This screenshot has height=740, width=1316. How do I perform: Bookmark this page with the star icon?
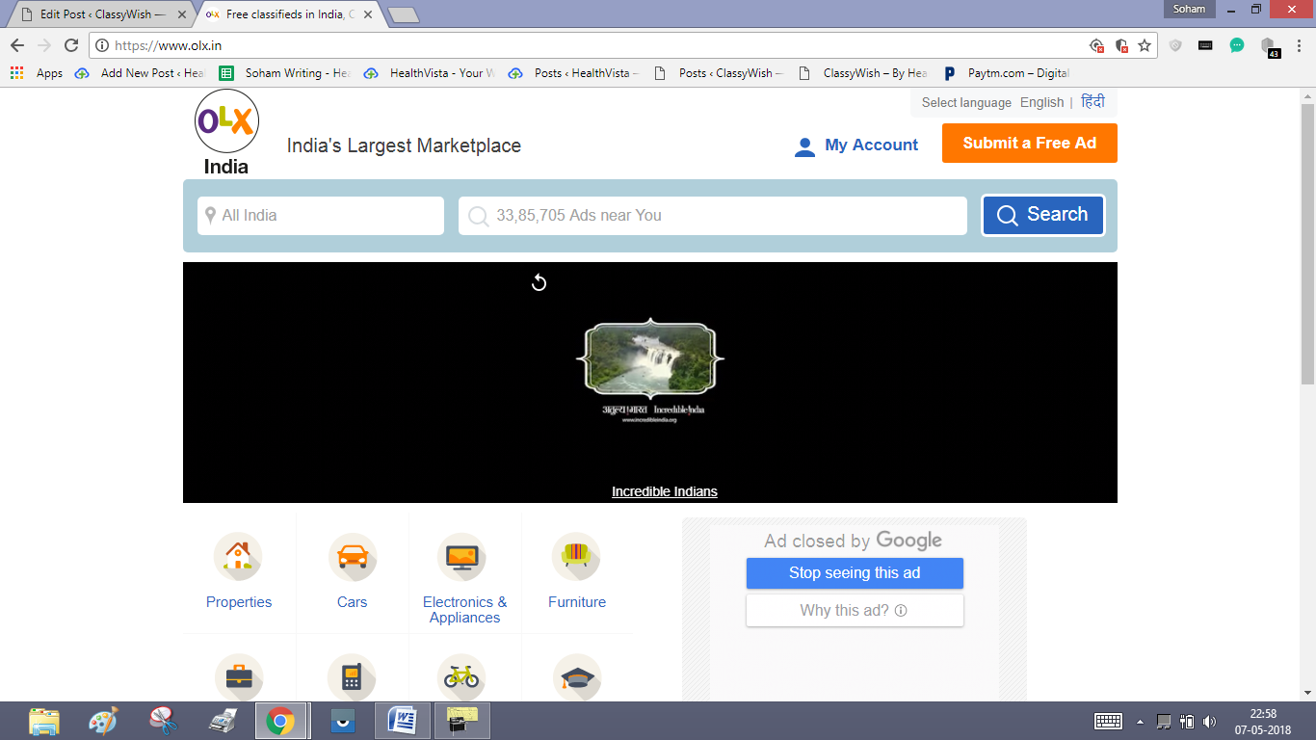click(x=1145, y=45)
